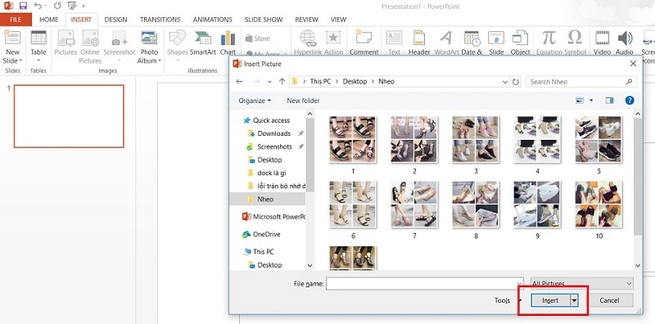Click the Screenshot ribbon icon
Screen dimensions: 655x324
[x=119, y=38]
